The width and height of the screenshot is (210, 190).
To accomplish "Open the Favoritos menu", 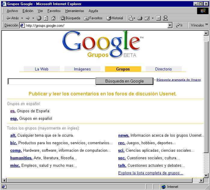I will [x=54, y=11].
